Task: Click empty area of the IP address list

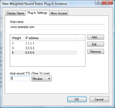Action: [x=47, y=61]
